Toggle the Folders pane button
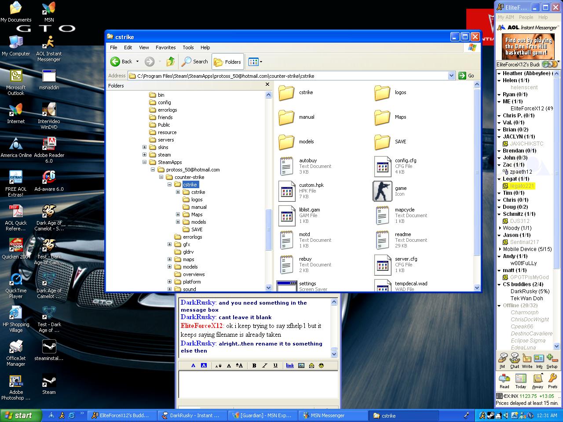 pos(227,62)
